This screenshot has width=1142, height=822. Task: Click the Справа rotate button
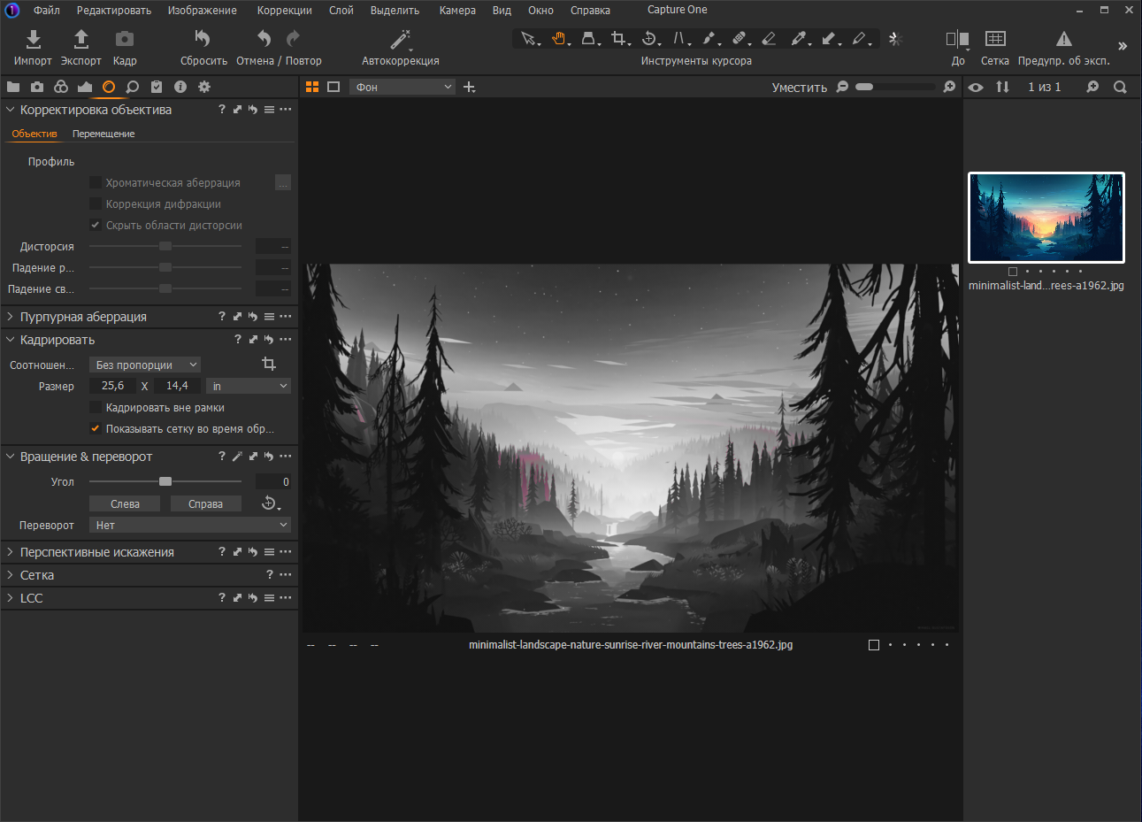205,503
